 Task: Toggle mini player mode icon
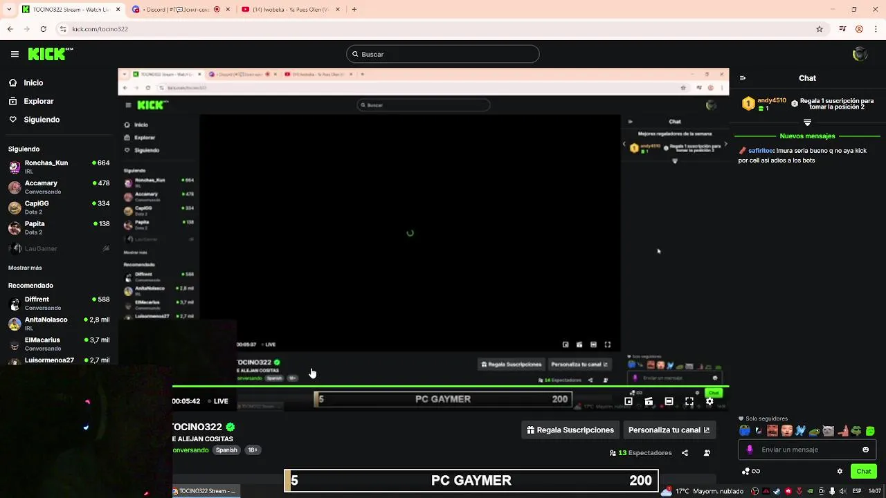point(629,401)
